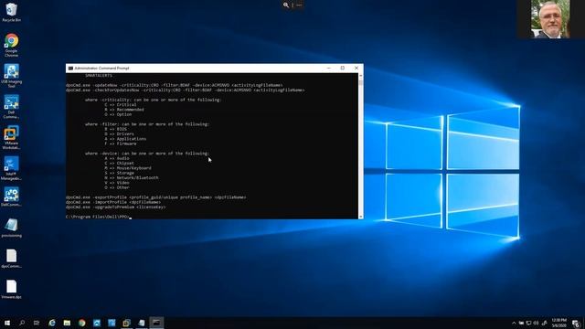Image resolution: width=585 pixels, height=329 pixels.
Task: Select the Recycle Bin desktop icon
Action: click(12, 12)
